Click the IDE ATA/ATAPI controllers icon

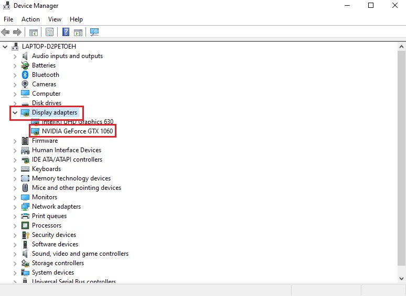(x=25, y=160)
